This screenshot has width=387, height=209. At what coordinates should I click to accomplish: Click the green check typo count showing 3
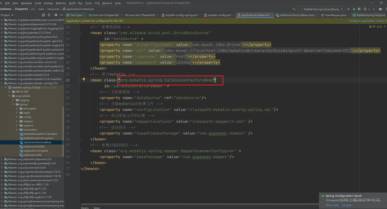pos(379,27)
